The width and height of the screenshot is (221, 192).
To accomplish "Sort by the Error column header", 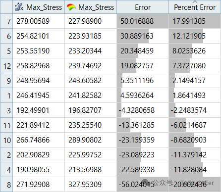I will point(143,7).
